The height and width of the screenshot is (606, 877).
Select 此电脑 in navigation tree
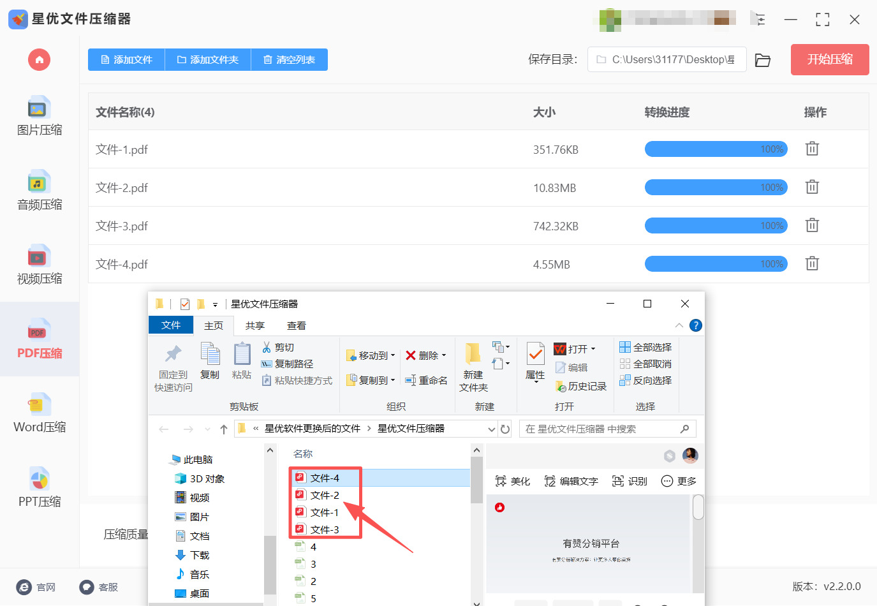[191, 459]
